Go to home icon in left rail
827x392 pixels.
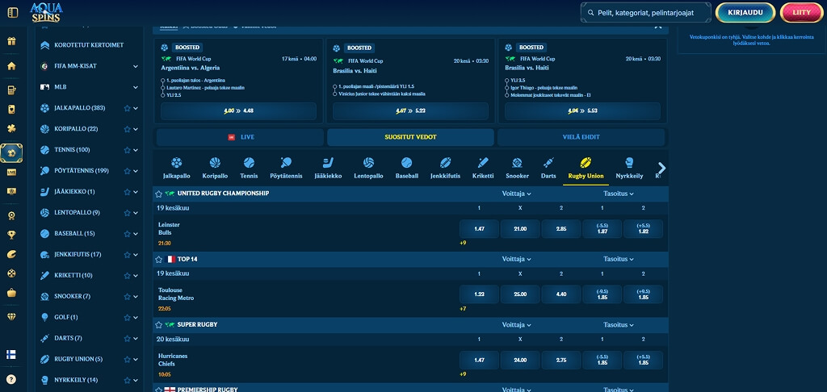point(11,66)
